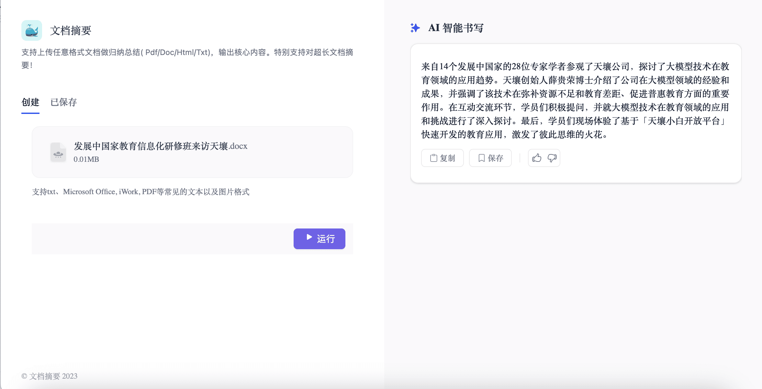The image size is (762, 389).
Task: Click the play triangle icon in 运行
Action: 309,237
